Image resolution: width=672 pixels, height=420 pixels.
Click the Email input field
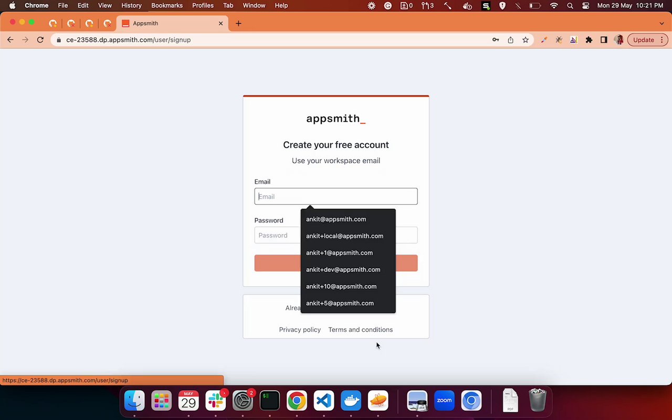pyautogui.click(x=336, y=196)
